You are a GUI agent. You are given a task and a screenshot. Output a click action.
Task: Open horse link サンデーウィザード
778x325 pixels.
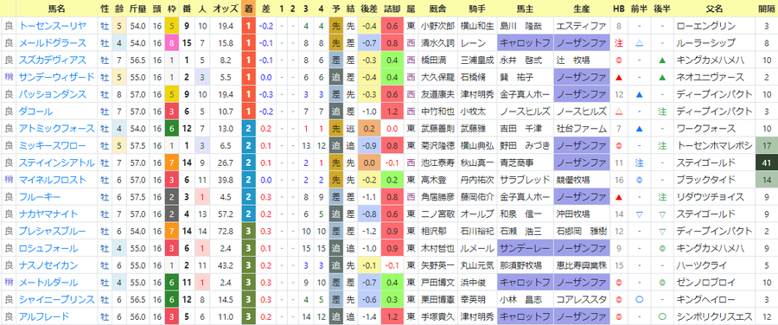56,78
